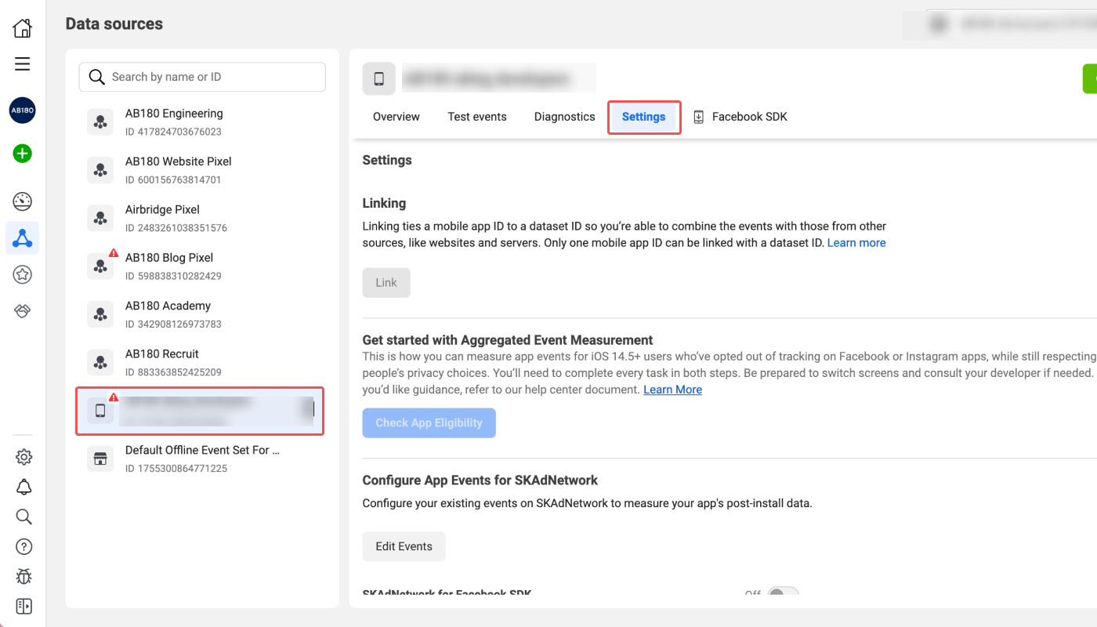Click ID 598838310282429 text

(x=173, y=276)
